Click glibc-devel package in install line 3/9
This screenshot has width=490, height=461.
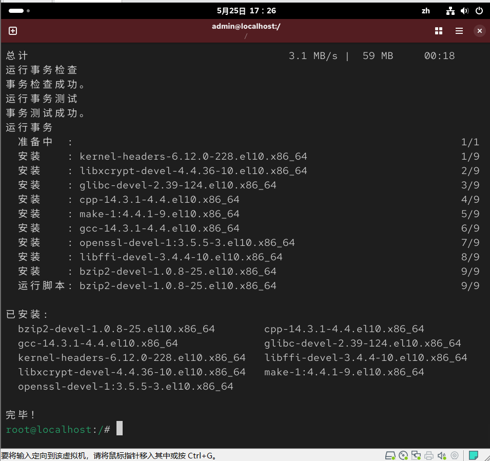pos(178,185)
